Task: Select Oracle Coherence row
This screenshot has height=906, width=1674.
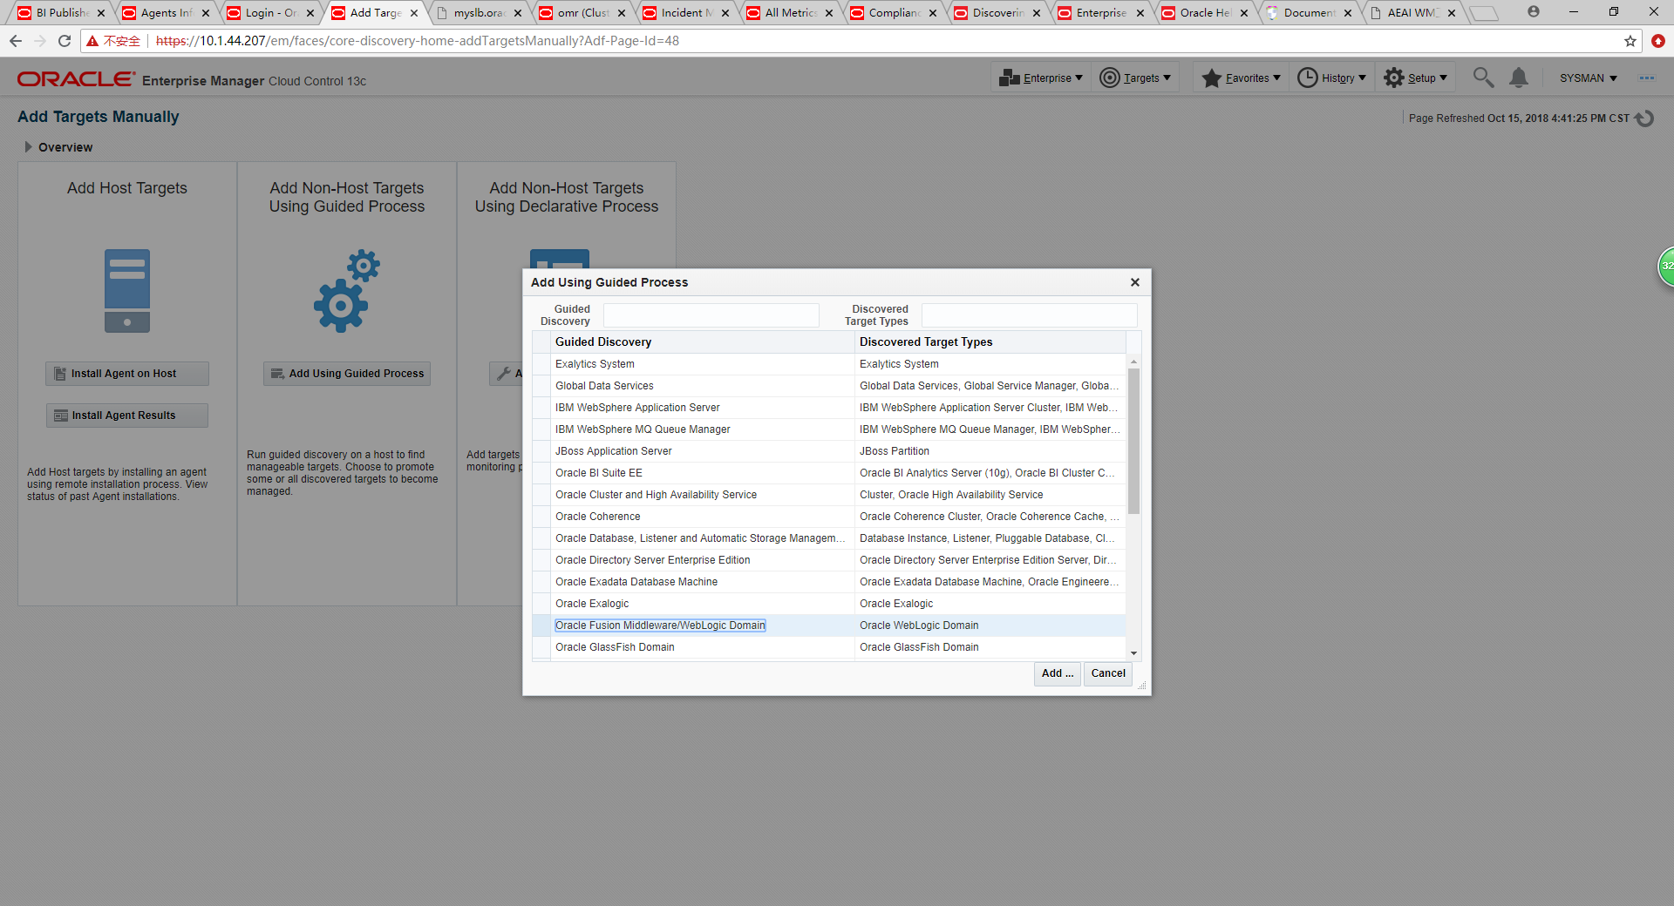Action: point(828,517)
